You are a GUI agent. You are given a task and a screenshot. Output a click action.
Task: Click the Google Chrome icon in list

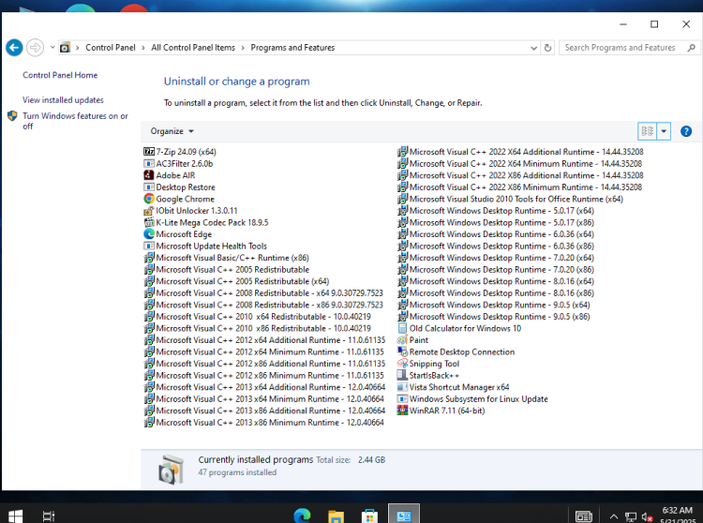pos(149,199)
